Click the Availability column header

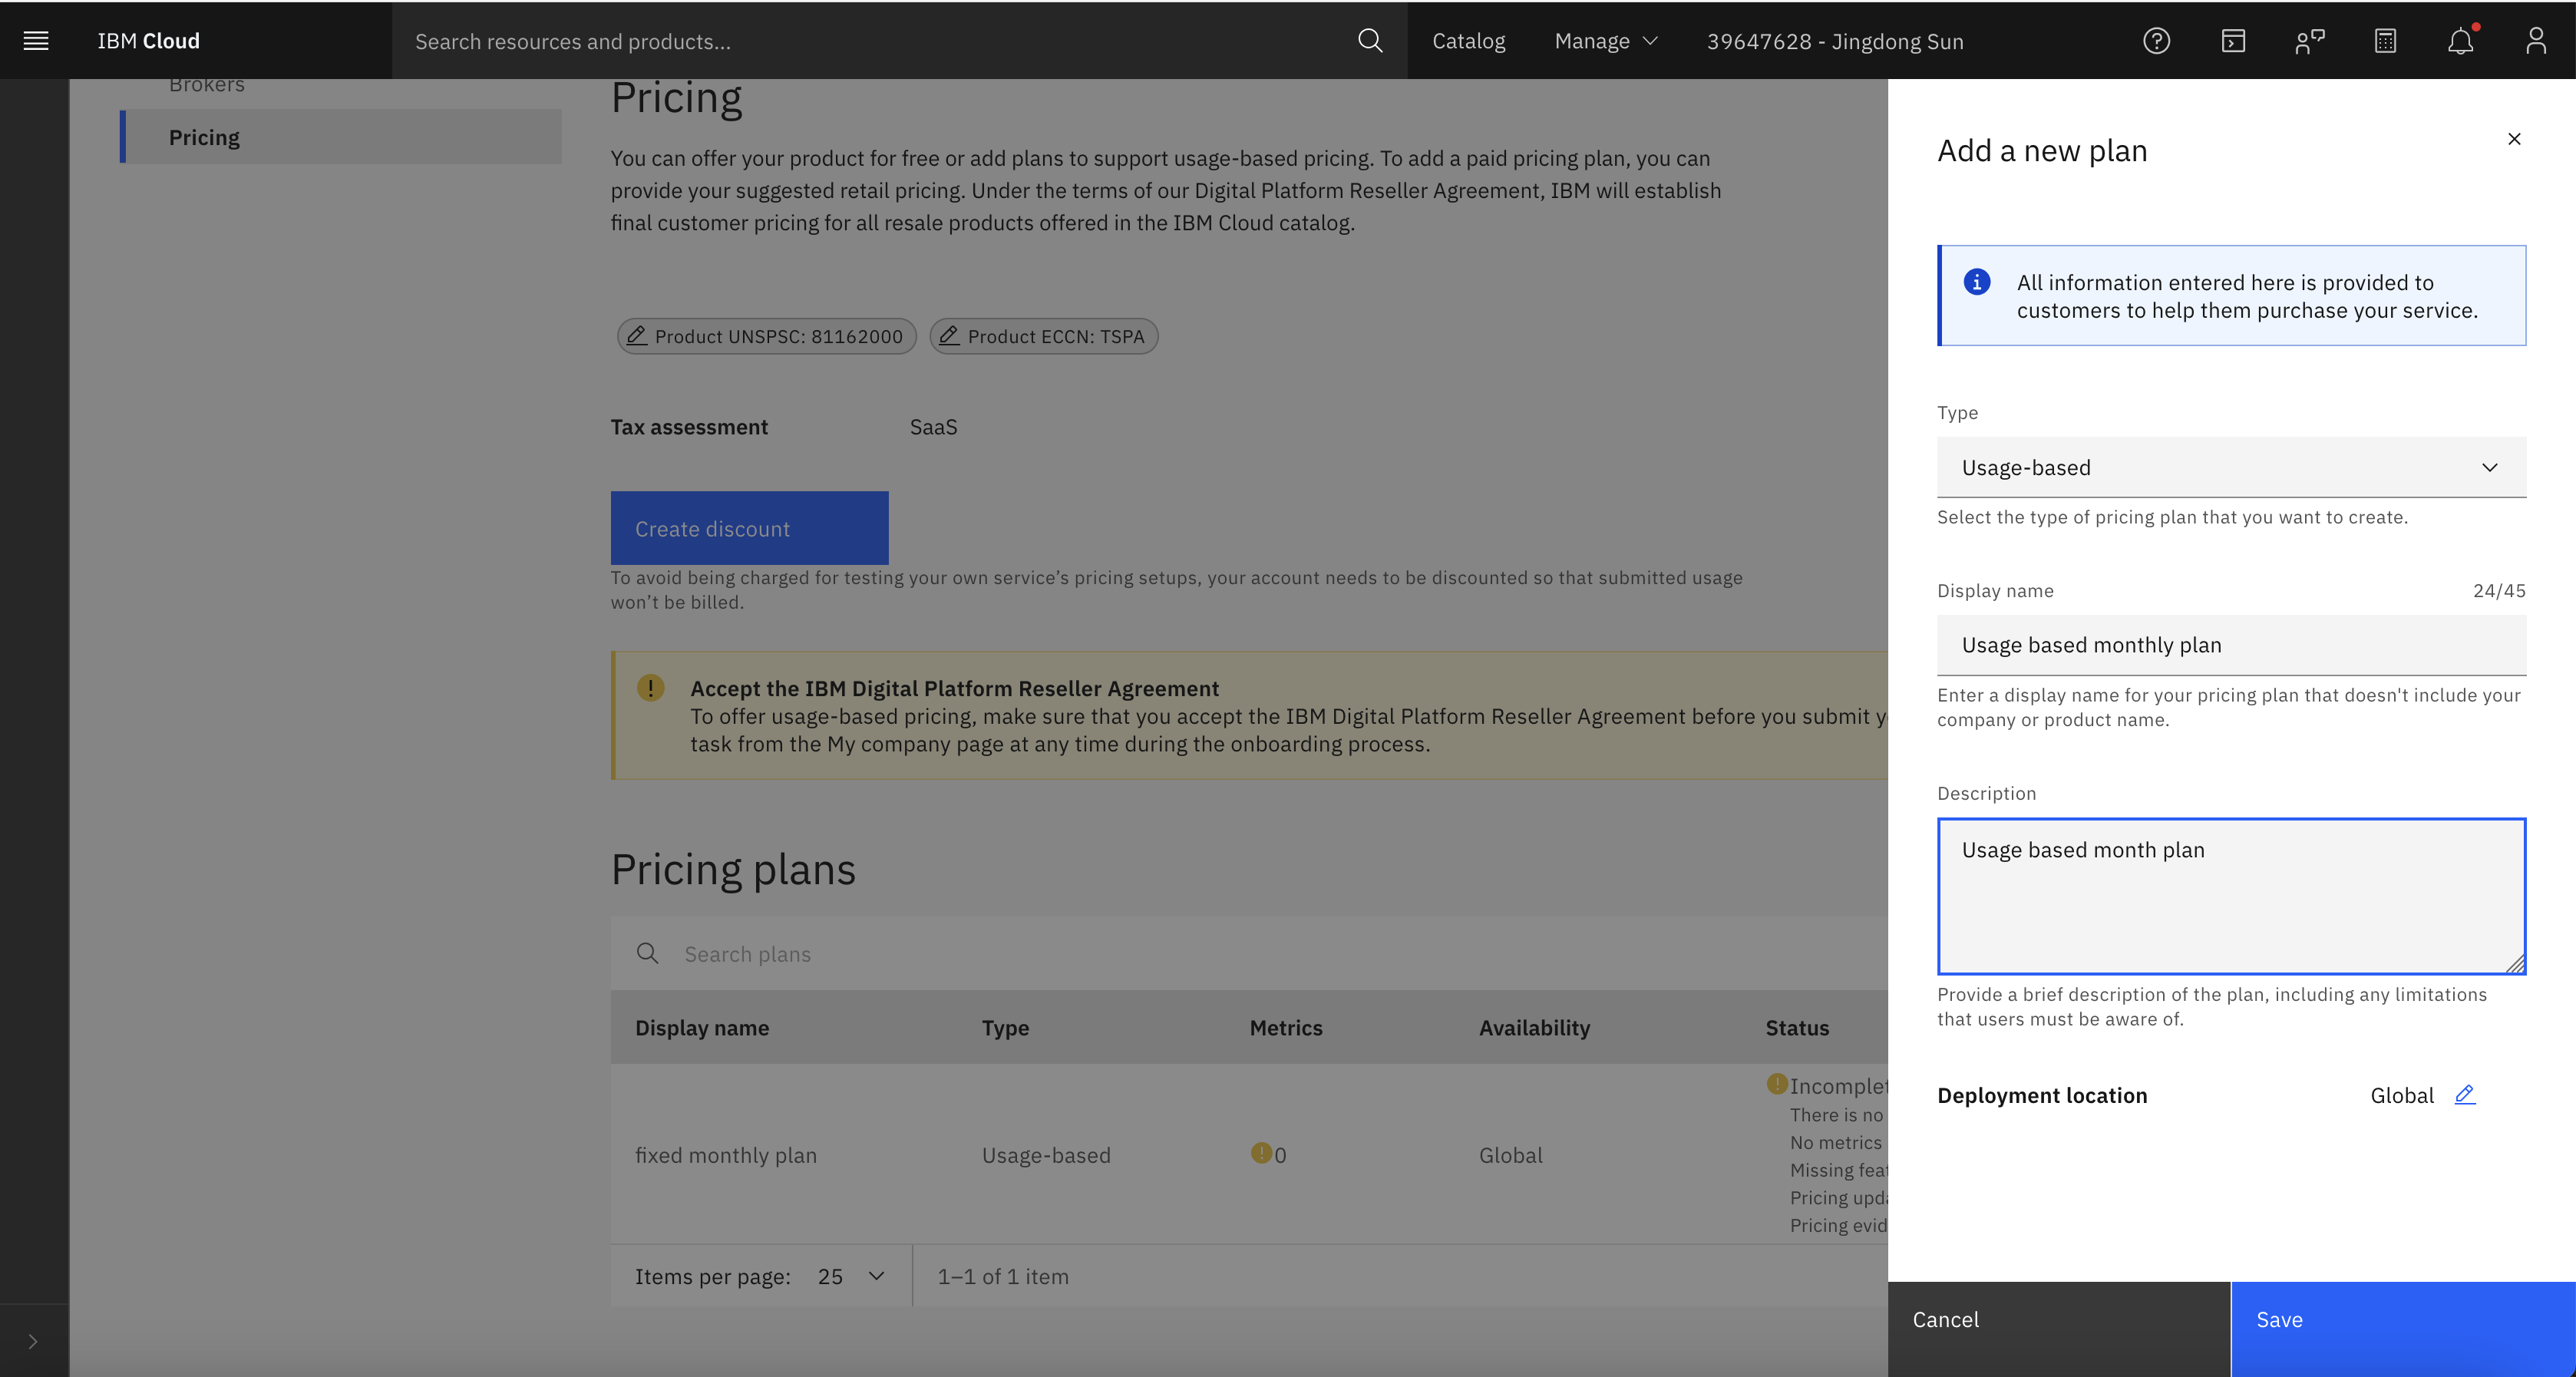click(x=1534, y=1027)
